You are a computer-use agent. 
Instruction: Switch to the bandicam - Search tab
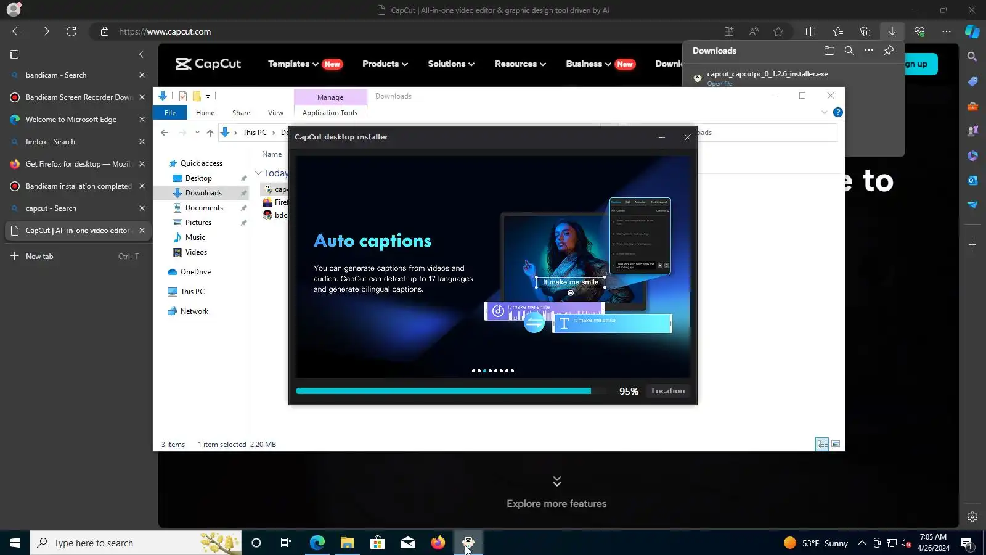click(x=78, y=75)
